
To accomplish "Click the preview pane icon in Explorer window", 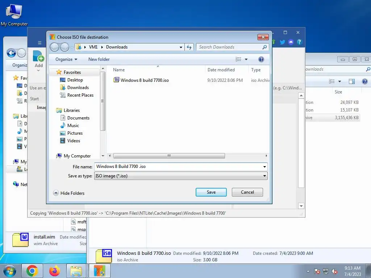I will click(x=352, y=81).
